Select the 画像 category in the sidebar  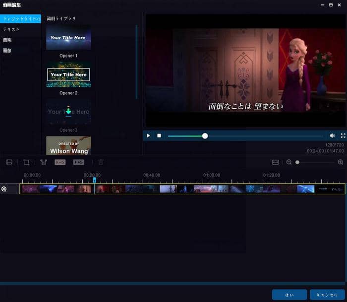[x=7, y=50]
